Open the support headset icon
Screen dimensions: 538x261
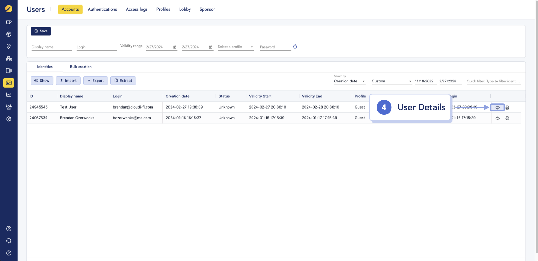click(x=9, y=241)
